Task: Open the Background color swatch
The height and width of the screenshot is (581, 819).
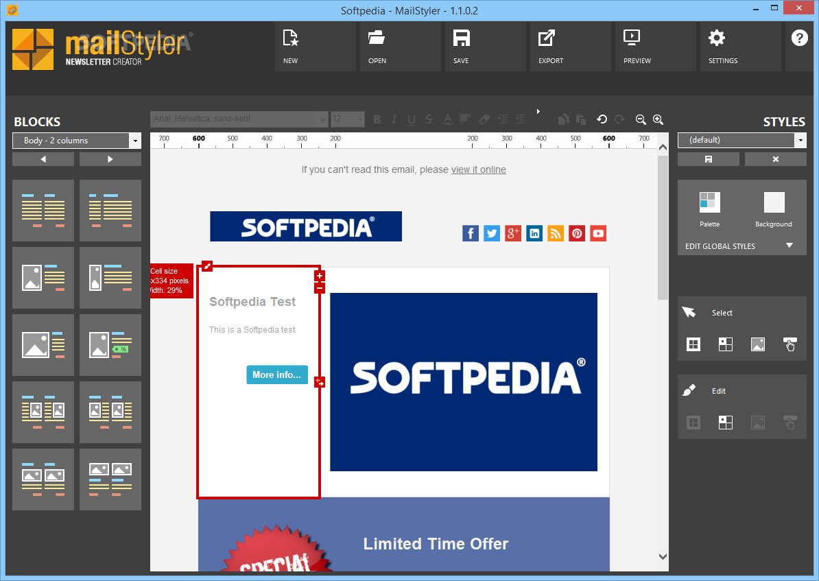Action: tap(774, 202)
